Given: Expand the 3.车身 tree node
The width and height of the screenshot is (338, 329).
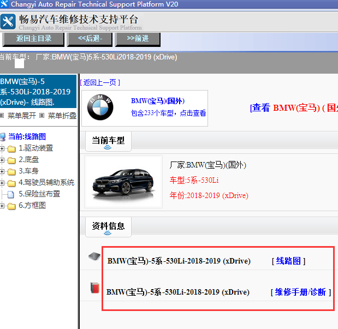Looking at the screenshot, I should pyautogui.click(x=2, y=172).
